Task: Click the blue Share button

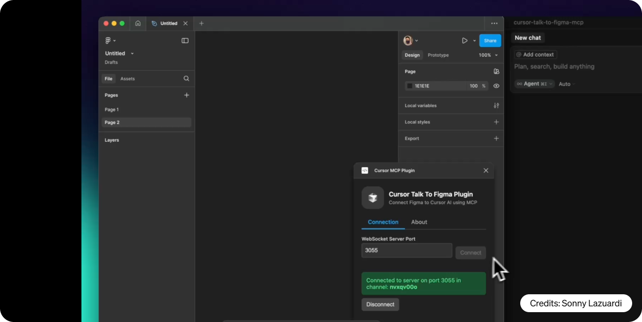Action: click(490, 41)
